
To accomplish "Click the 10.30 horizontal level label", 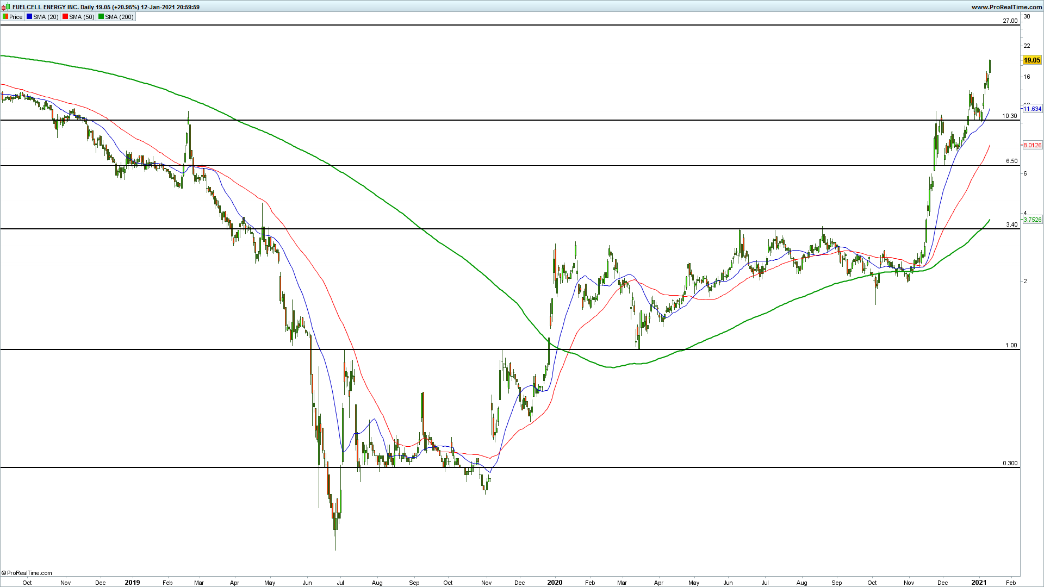I will coord(1009,116).
